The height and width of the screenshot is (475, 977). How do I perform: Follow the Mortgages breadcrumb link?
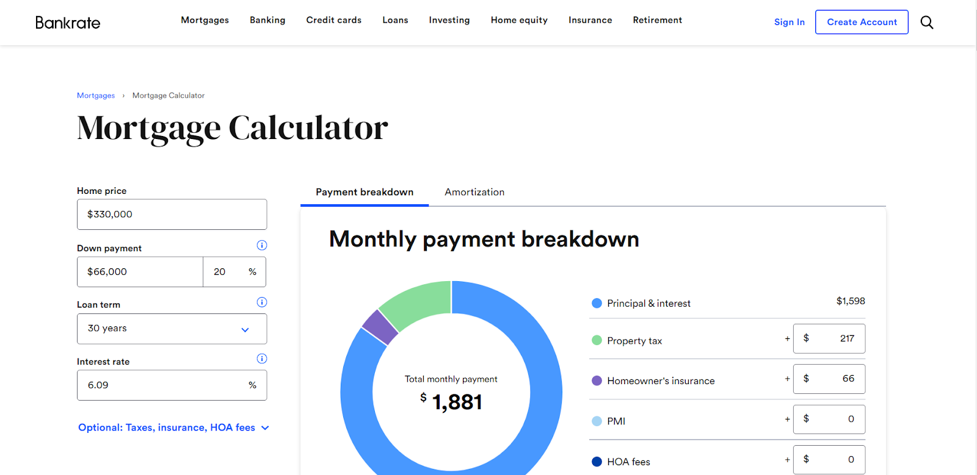tap(96, 96)
